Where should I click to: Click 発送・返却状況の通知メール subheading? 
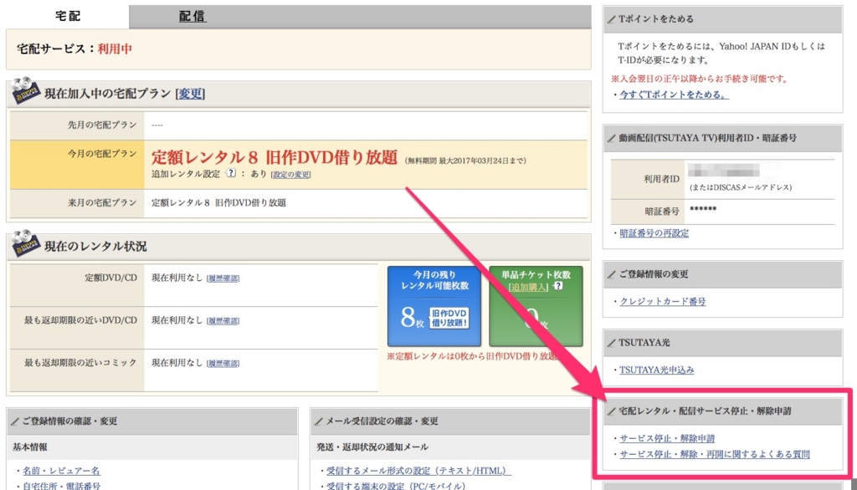pyautogui.click(x=372, y=447)
